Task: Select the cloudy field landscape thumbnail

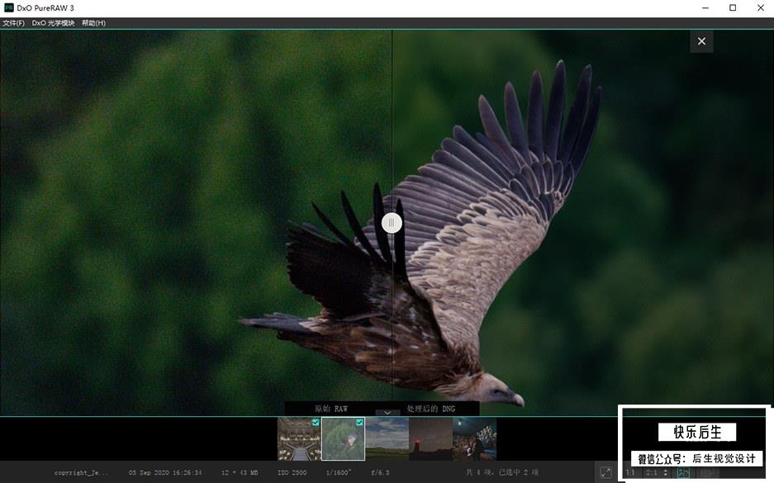Action: (x=387, y=438)
